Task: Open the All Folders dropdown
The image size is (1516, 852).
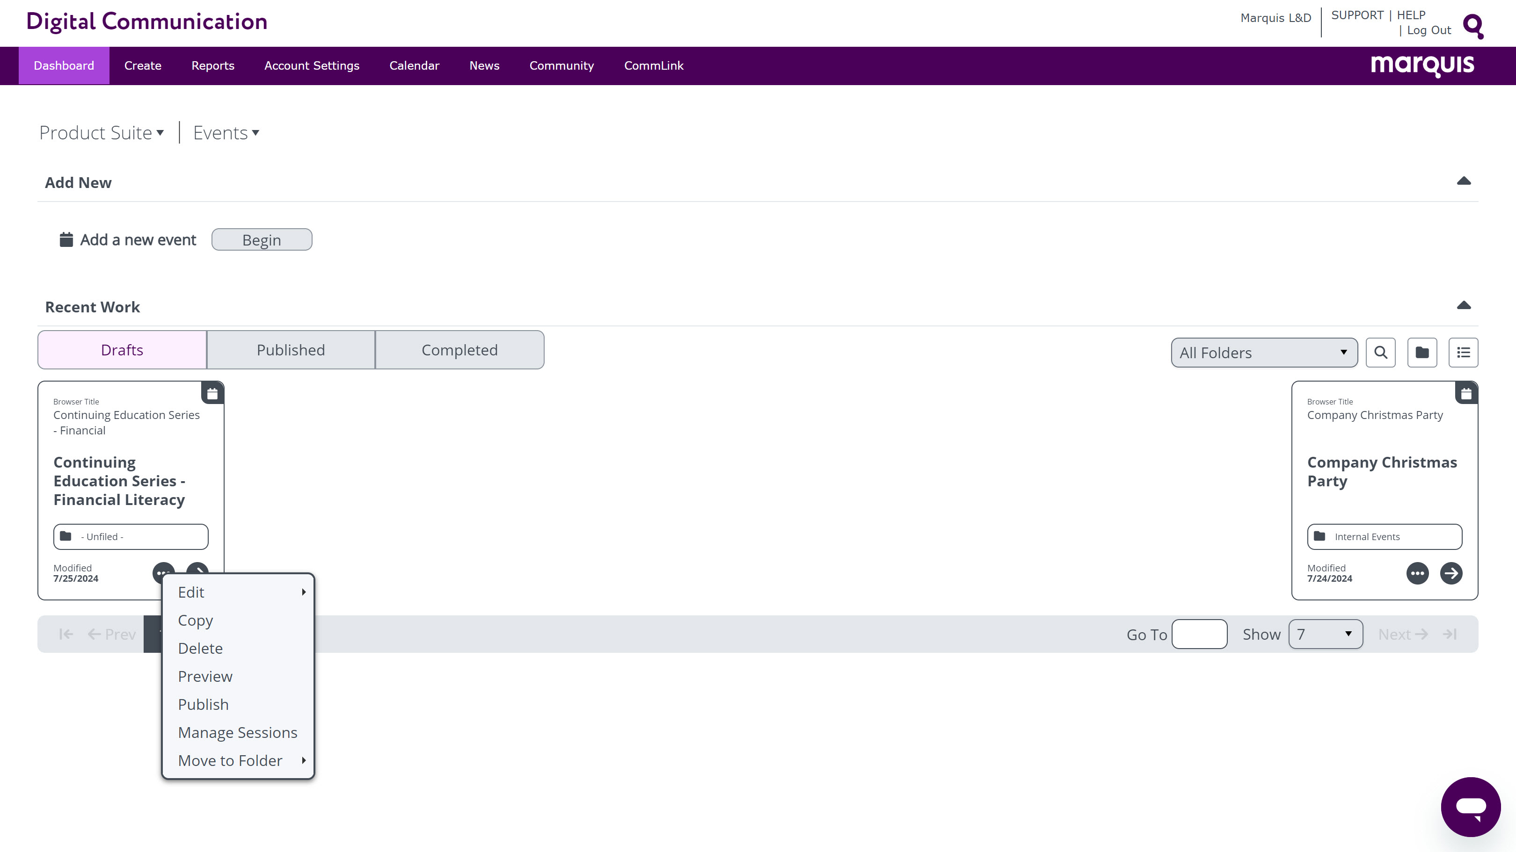Action: pyautogui.click(x=1264, y=353)
